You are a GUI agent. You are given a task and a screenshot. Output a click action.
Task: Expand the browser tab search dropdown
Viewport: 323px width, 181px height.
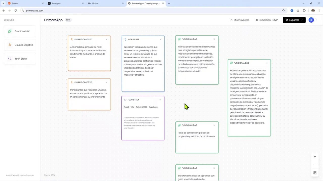(3, 3)
